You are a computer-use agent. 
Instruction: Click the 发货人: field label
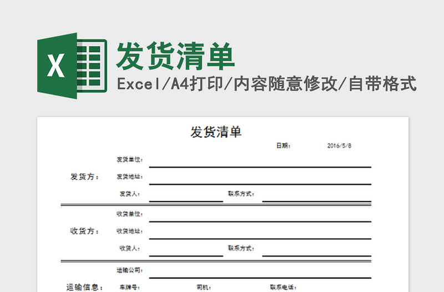pos(130,194)
